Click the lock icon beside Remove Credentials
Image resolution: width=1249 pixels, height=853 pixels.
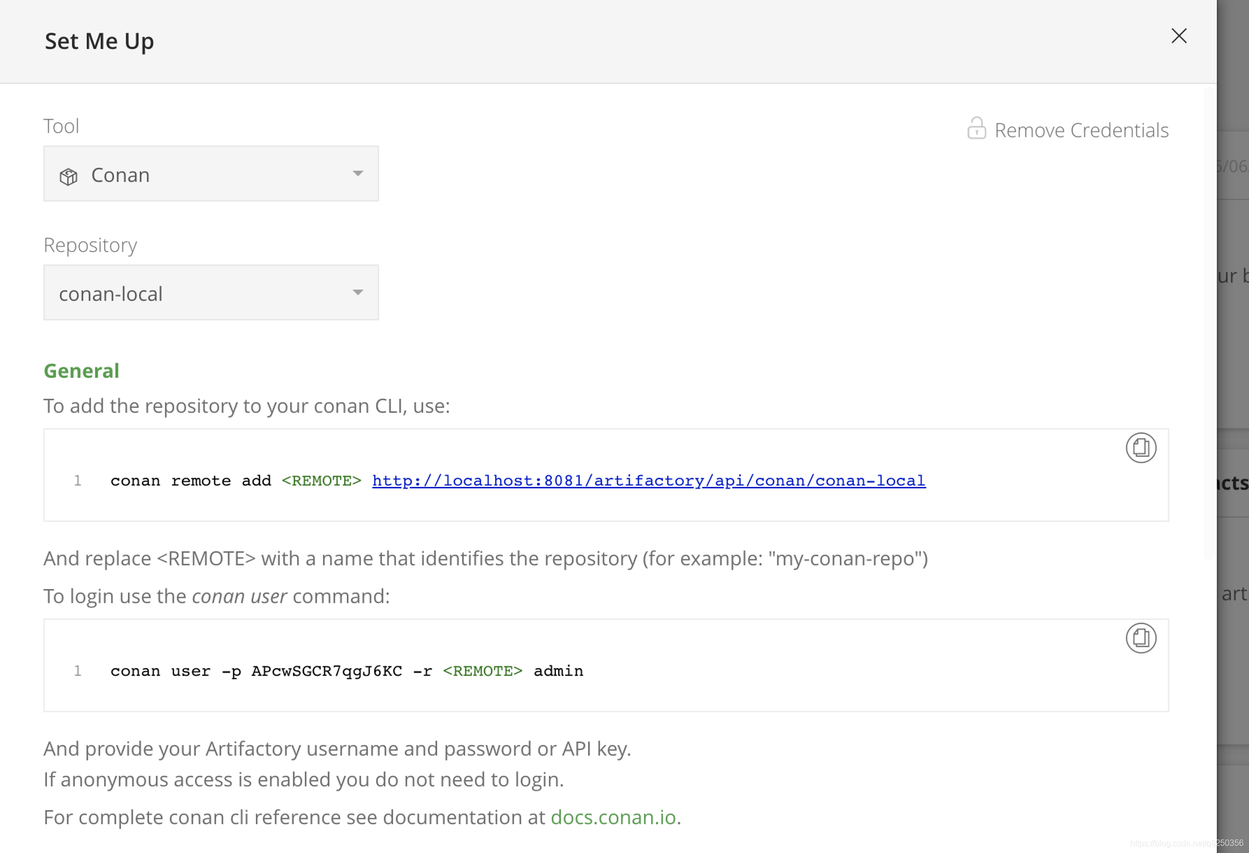[976, 129]
